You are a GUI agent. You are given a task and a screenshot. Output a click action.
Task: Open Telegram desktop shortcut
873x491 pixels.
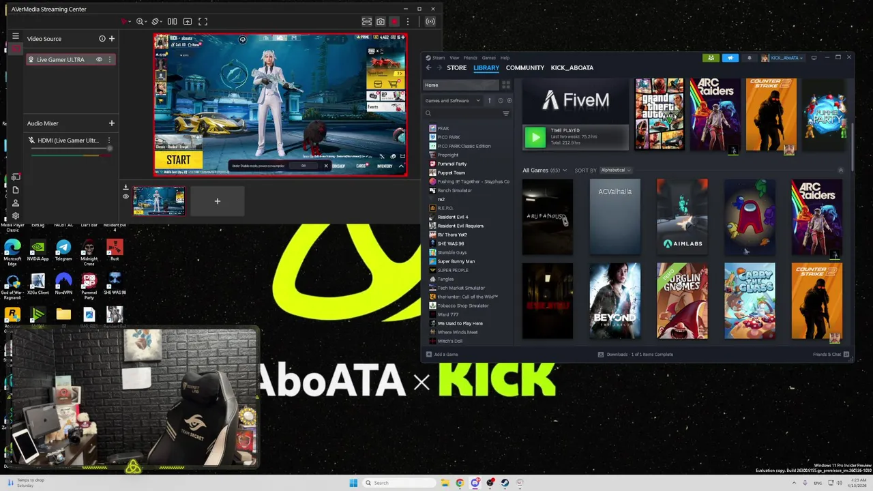[x=63, y=251]
